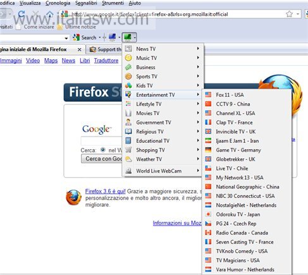Open the Traduttore link
Screen dimensions: 308x275
click(106, 61)
